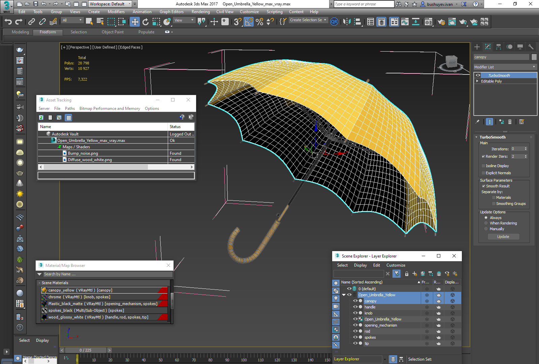
Task: Choose the Rectangular Selection Region tool
Action: click(111, 22)
